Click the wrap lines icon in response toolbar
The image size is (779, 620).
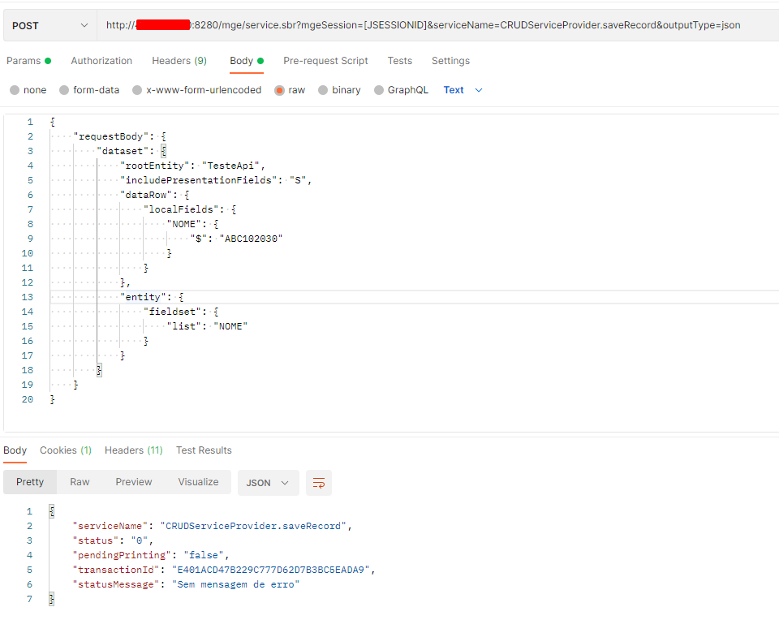pos(319,483)
